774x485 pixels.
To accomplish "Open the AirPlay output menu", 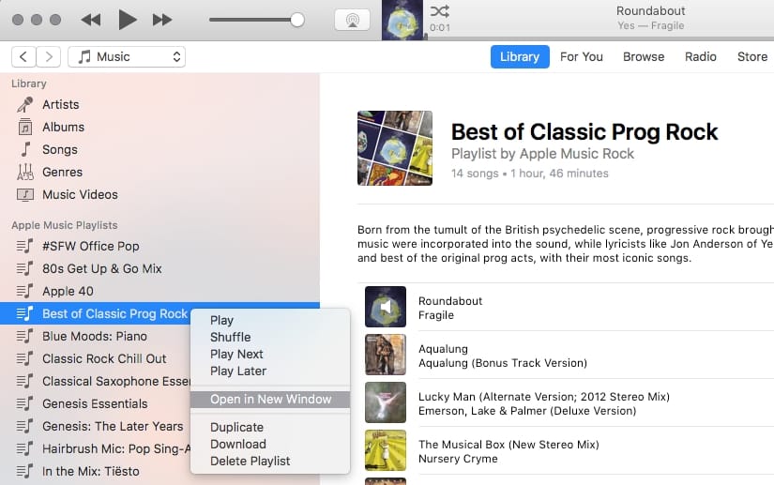I will (x=352, y=20).
